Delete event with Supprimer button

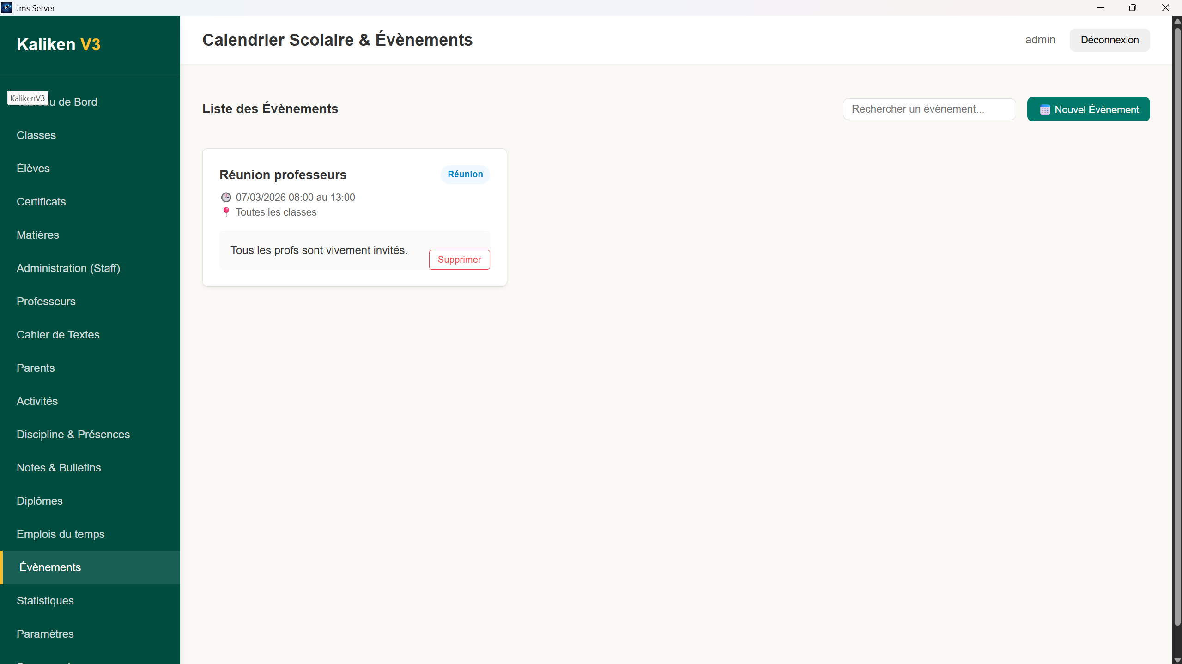click(459, 260)
